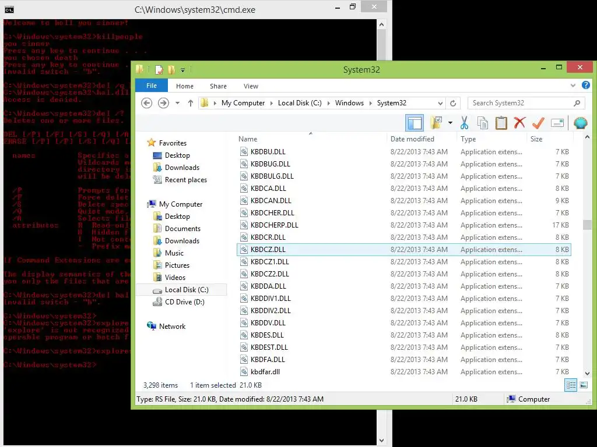
Task: Select My Computer in navigation pane
Action: pos(181,204)
